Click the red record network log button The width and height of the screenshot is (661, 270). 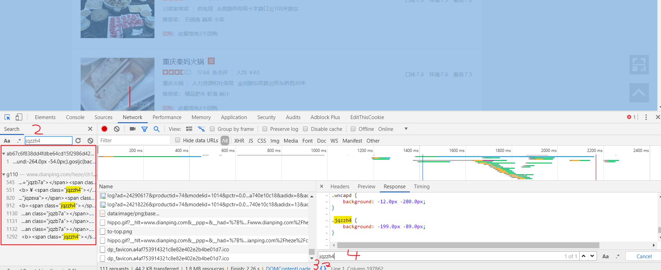104,129
